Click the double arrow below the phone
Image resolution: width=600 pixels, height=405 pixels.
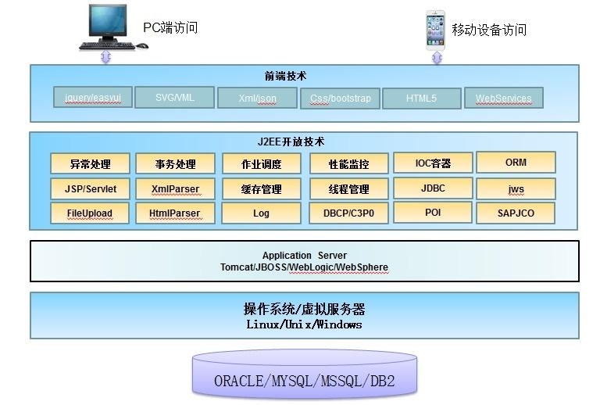pyautogui.click(x=435, y=58)
